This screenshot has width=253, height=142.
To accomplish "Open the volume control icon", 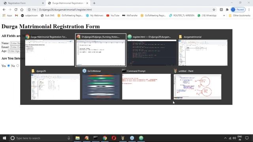I will tap(234, 138).
